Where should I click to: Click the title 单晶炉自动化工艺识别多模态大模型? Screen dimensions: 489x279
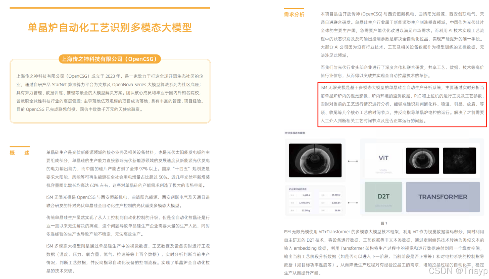coord(110,27)
